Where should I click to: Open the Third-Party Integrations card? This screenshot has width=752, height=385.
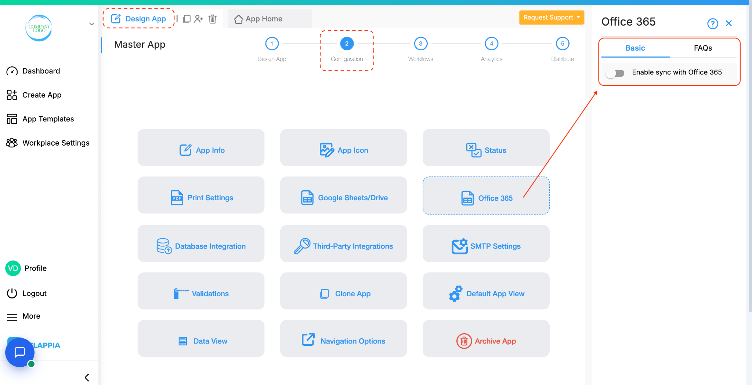[343, 243]
